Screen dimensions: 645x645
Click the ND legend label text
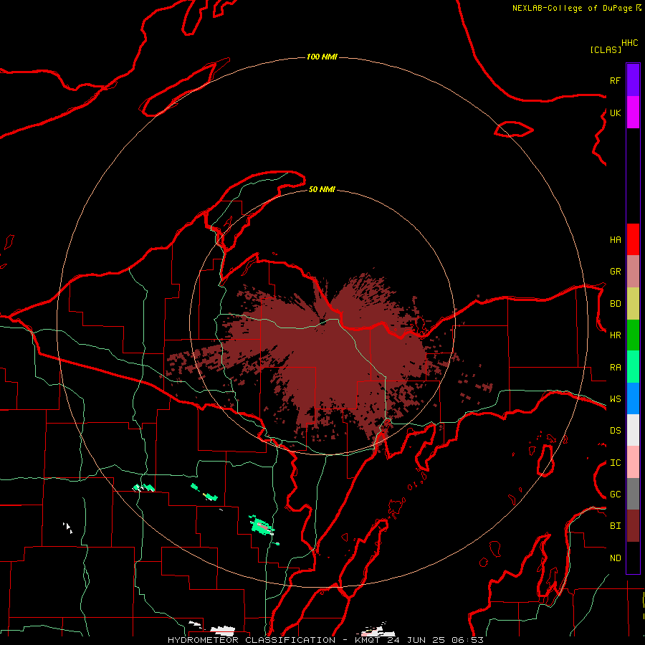click(615, 558)
